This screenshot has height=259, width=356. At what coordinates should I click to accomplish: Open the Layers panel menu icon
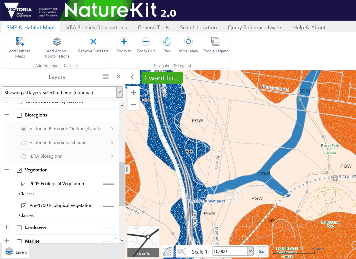coord(106,76)
